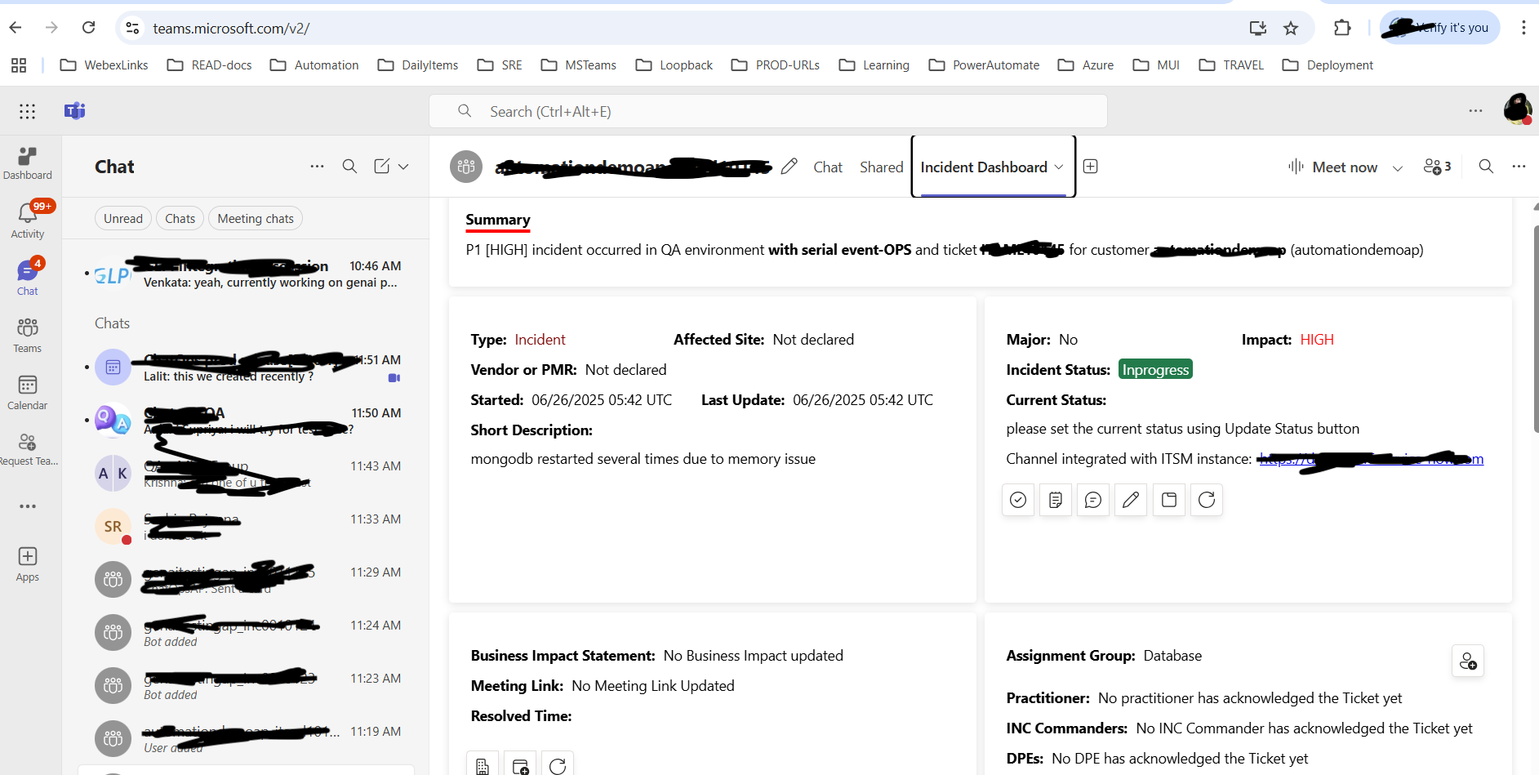Open the ITSM instance channel link

tap(1370, 458)
